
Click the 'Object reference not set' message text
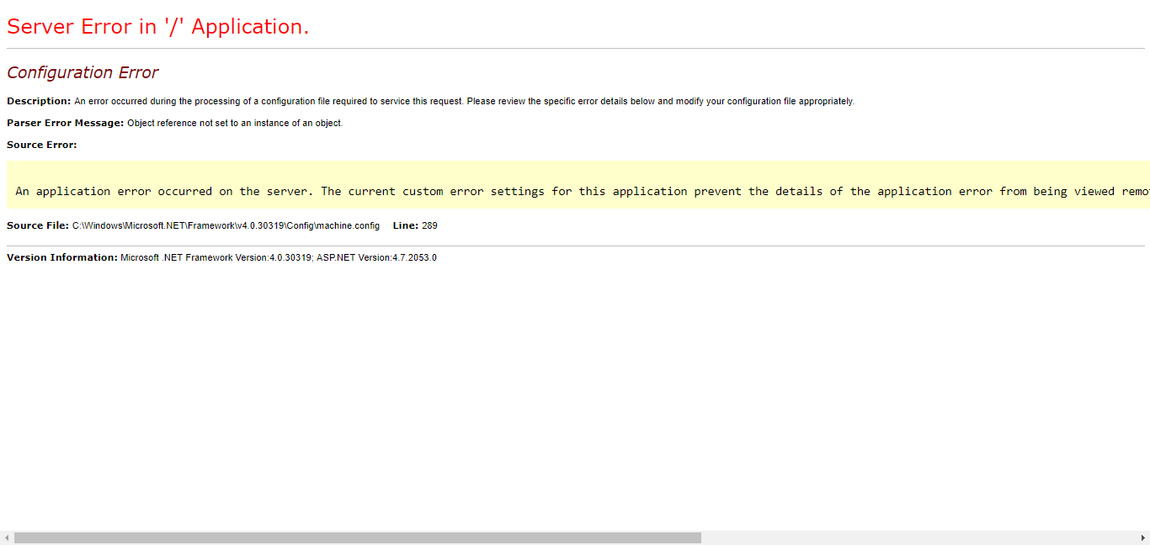coord(235,124)
